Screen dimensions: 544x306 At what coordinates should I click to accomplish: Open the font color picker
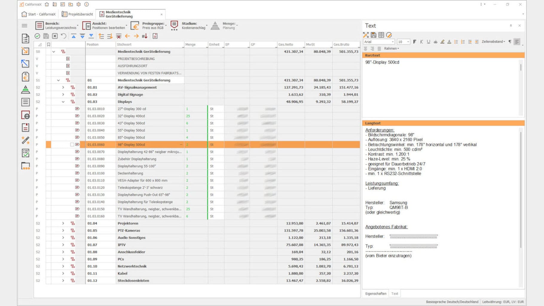[x=449, y=42]
